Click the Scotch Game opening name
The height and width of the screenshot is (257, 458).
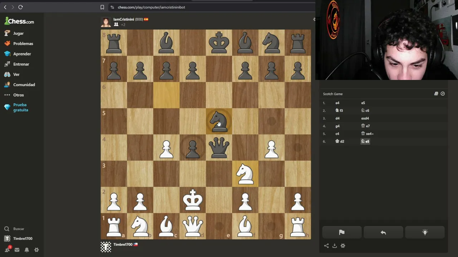pyautogui.click(x=333, y=94)
